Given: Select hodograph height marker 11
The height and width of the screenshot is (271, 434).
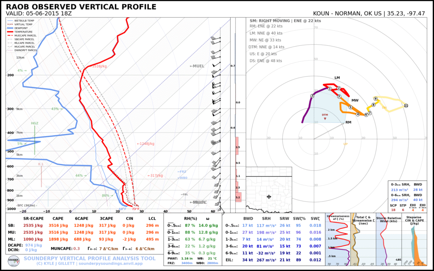Looking at the screenshot, I should pos(406,105).
